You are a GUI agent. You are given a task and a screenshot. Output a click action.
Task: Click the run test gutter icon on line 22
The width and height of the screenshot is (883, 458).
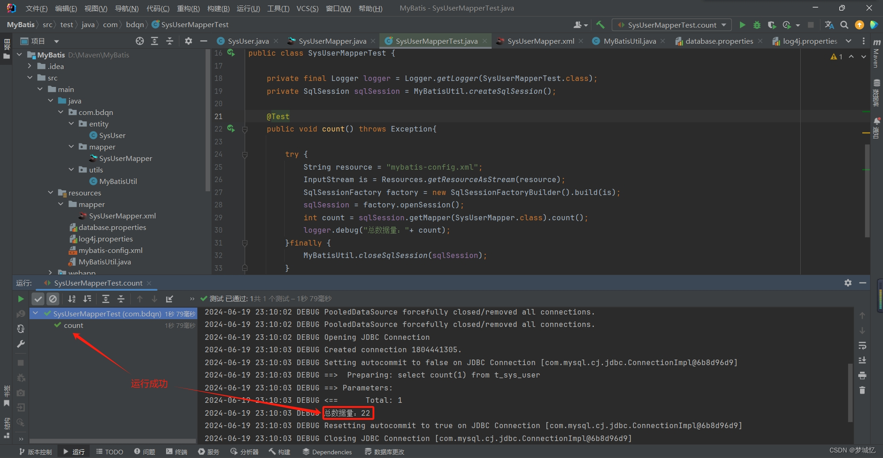tap(231, 129)
